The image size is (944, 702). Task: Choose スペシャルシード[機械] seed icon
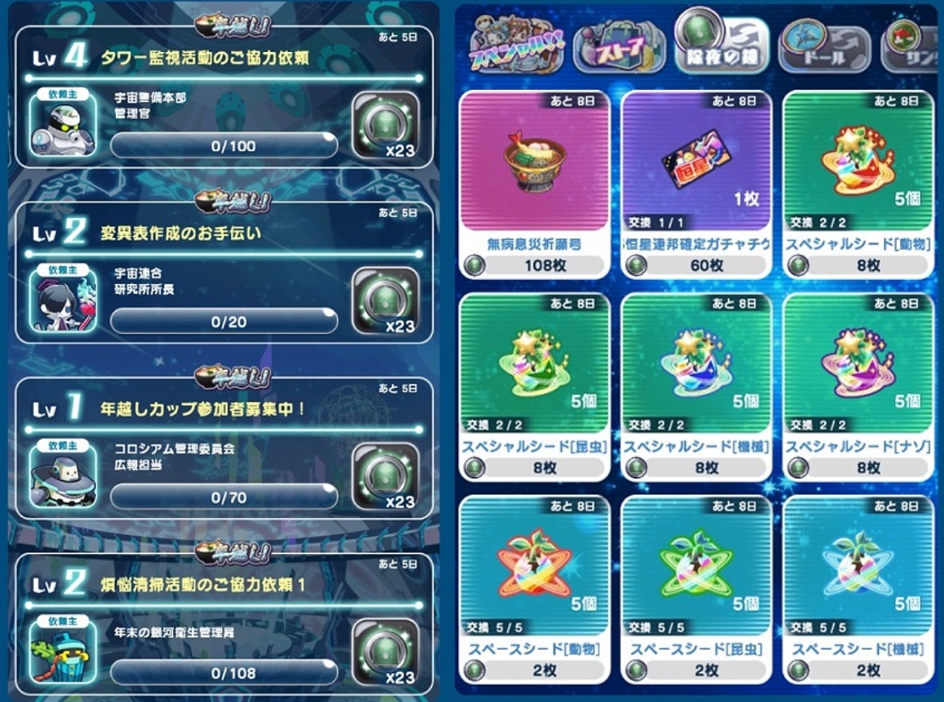[x=696, y=363]
